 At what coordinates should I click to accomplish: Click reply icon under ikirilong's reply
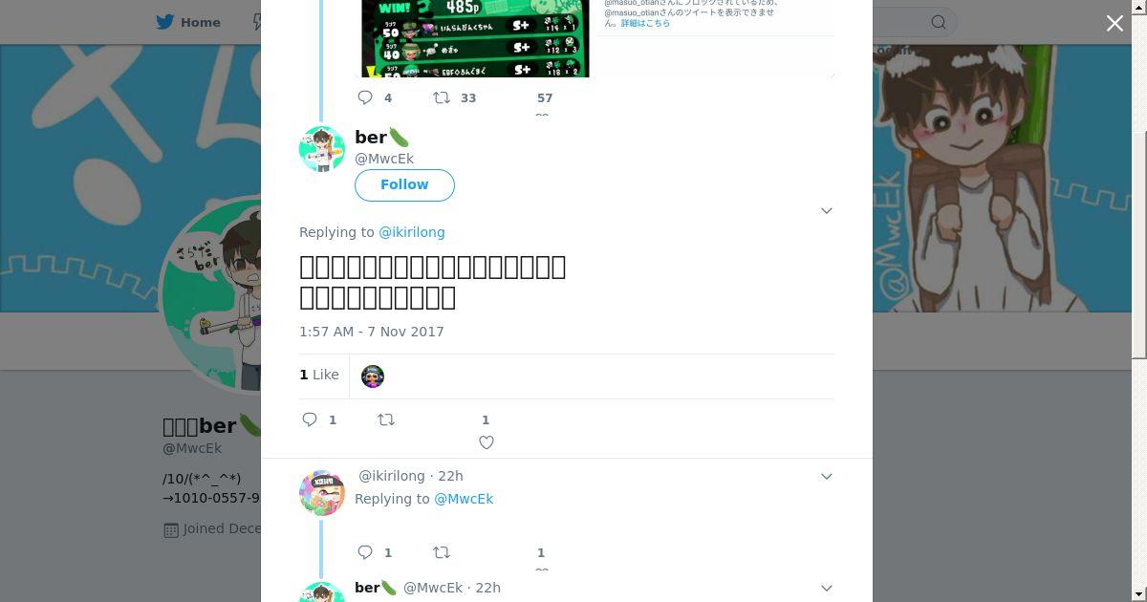click(365, 552)
